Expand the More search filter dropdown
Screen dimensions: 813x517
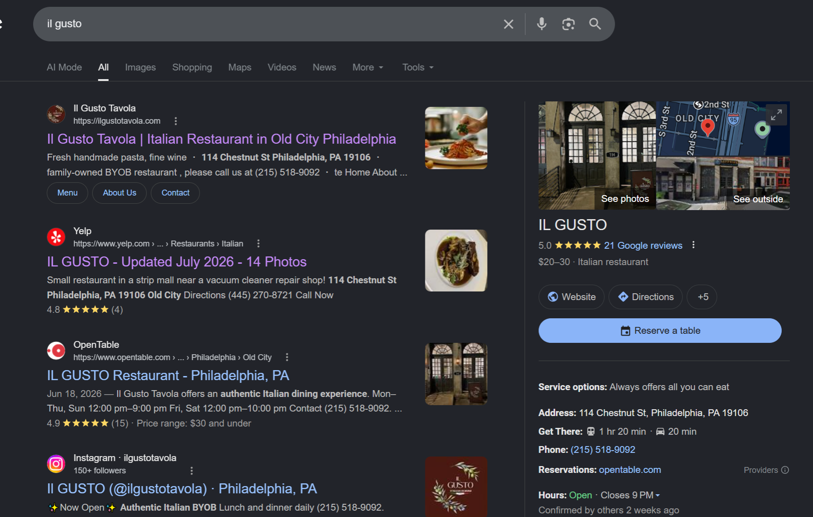click(x=368, y=67)
